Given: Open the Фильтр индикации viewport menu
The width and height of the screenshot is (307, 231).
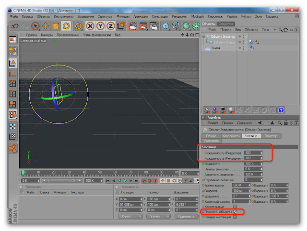Looking at the screenshot, I should click(97, 35).
